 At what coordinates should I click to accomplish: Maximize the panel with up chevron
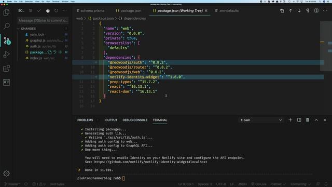click(x=316, y=120)
